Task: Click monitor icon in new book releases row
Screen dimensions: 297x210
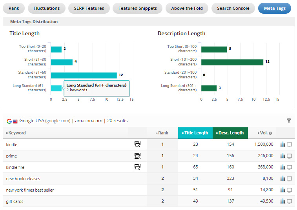Action: 290,179
